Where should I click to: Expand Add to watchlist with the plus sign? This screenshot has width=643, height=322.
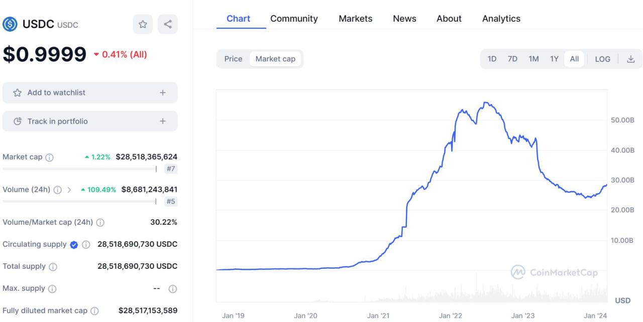(162, 92)
